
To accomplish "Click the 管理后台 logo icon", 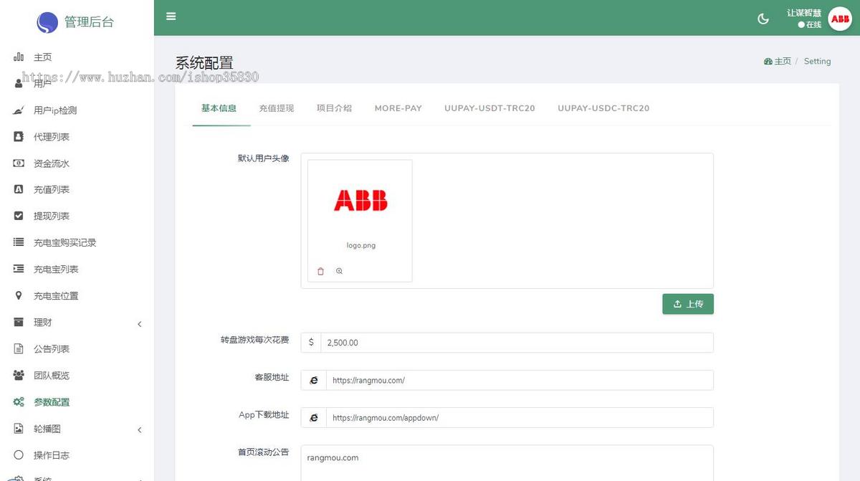I will (x=47, y=22).
